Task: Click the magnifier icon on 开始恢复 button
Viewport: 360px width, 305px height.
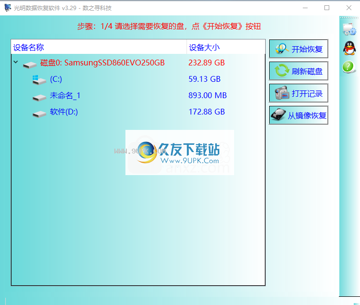Action: click(282, 49)
